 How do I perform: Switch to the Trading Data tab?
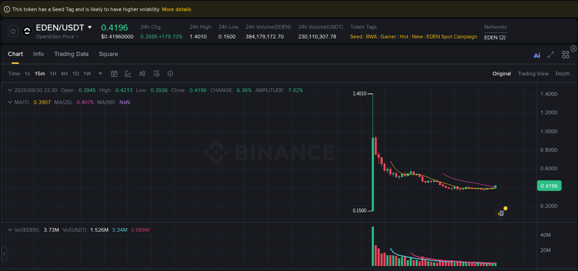(x=71, y=54)
